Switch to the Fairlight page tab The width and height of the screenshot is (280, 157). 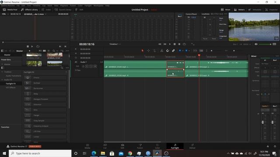[x=175, y=147]
